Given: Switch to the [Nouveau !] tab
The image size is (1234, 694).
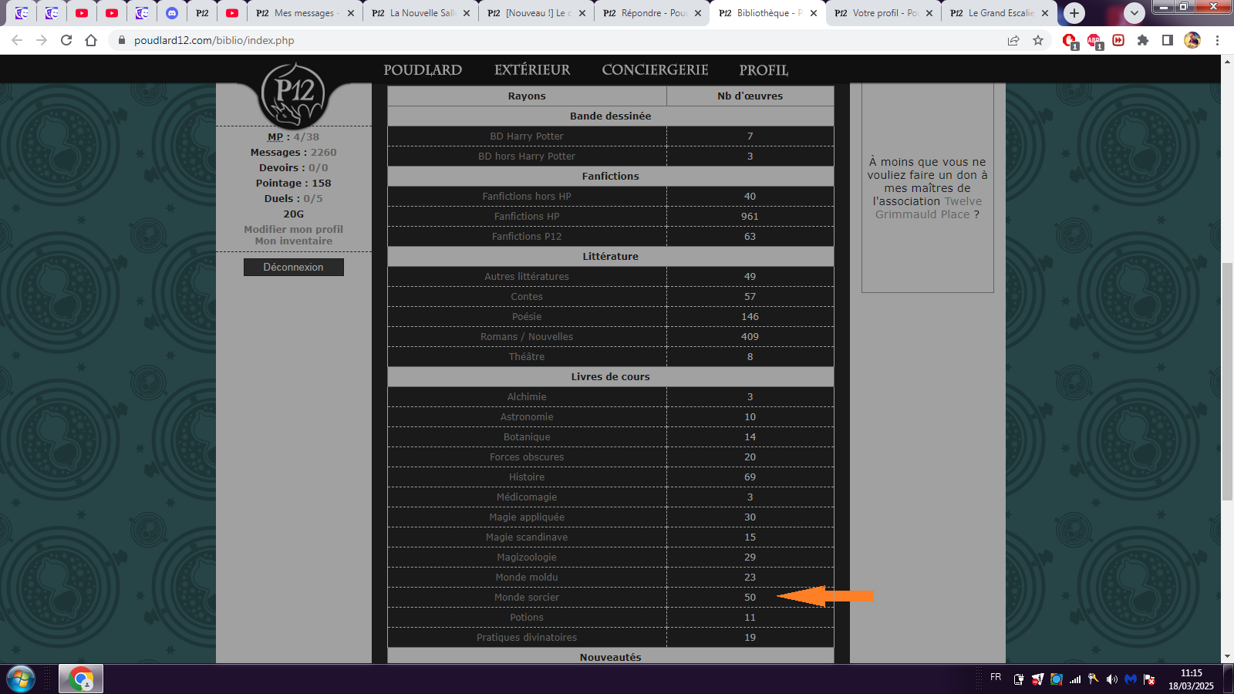Looking at the screenshot, I should pos(537,13).
